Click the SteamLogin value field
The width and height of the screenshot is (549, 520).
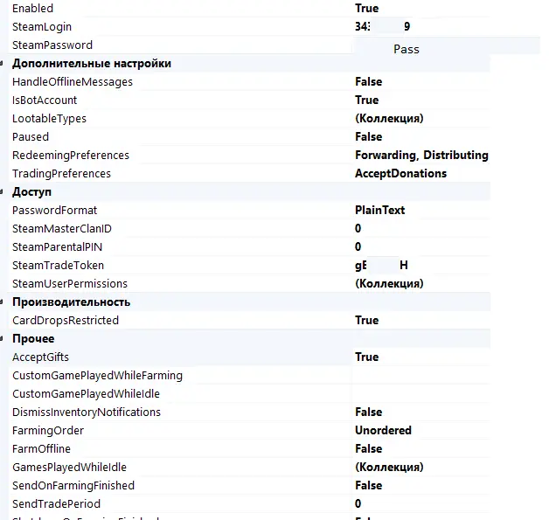tap(421, 26)
